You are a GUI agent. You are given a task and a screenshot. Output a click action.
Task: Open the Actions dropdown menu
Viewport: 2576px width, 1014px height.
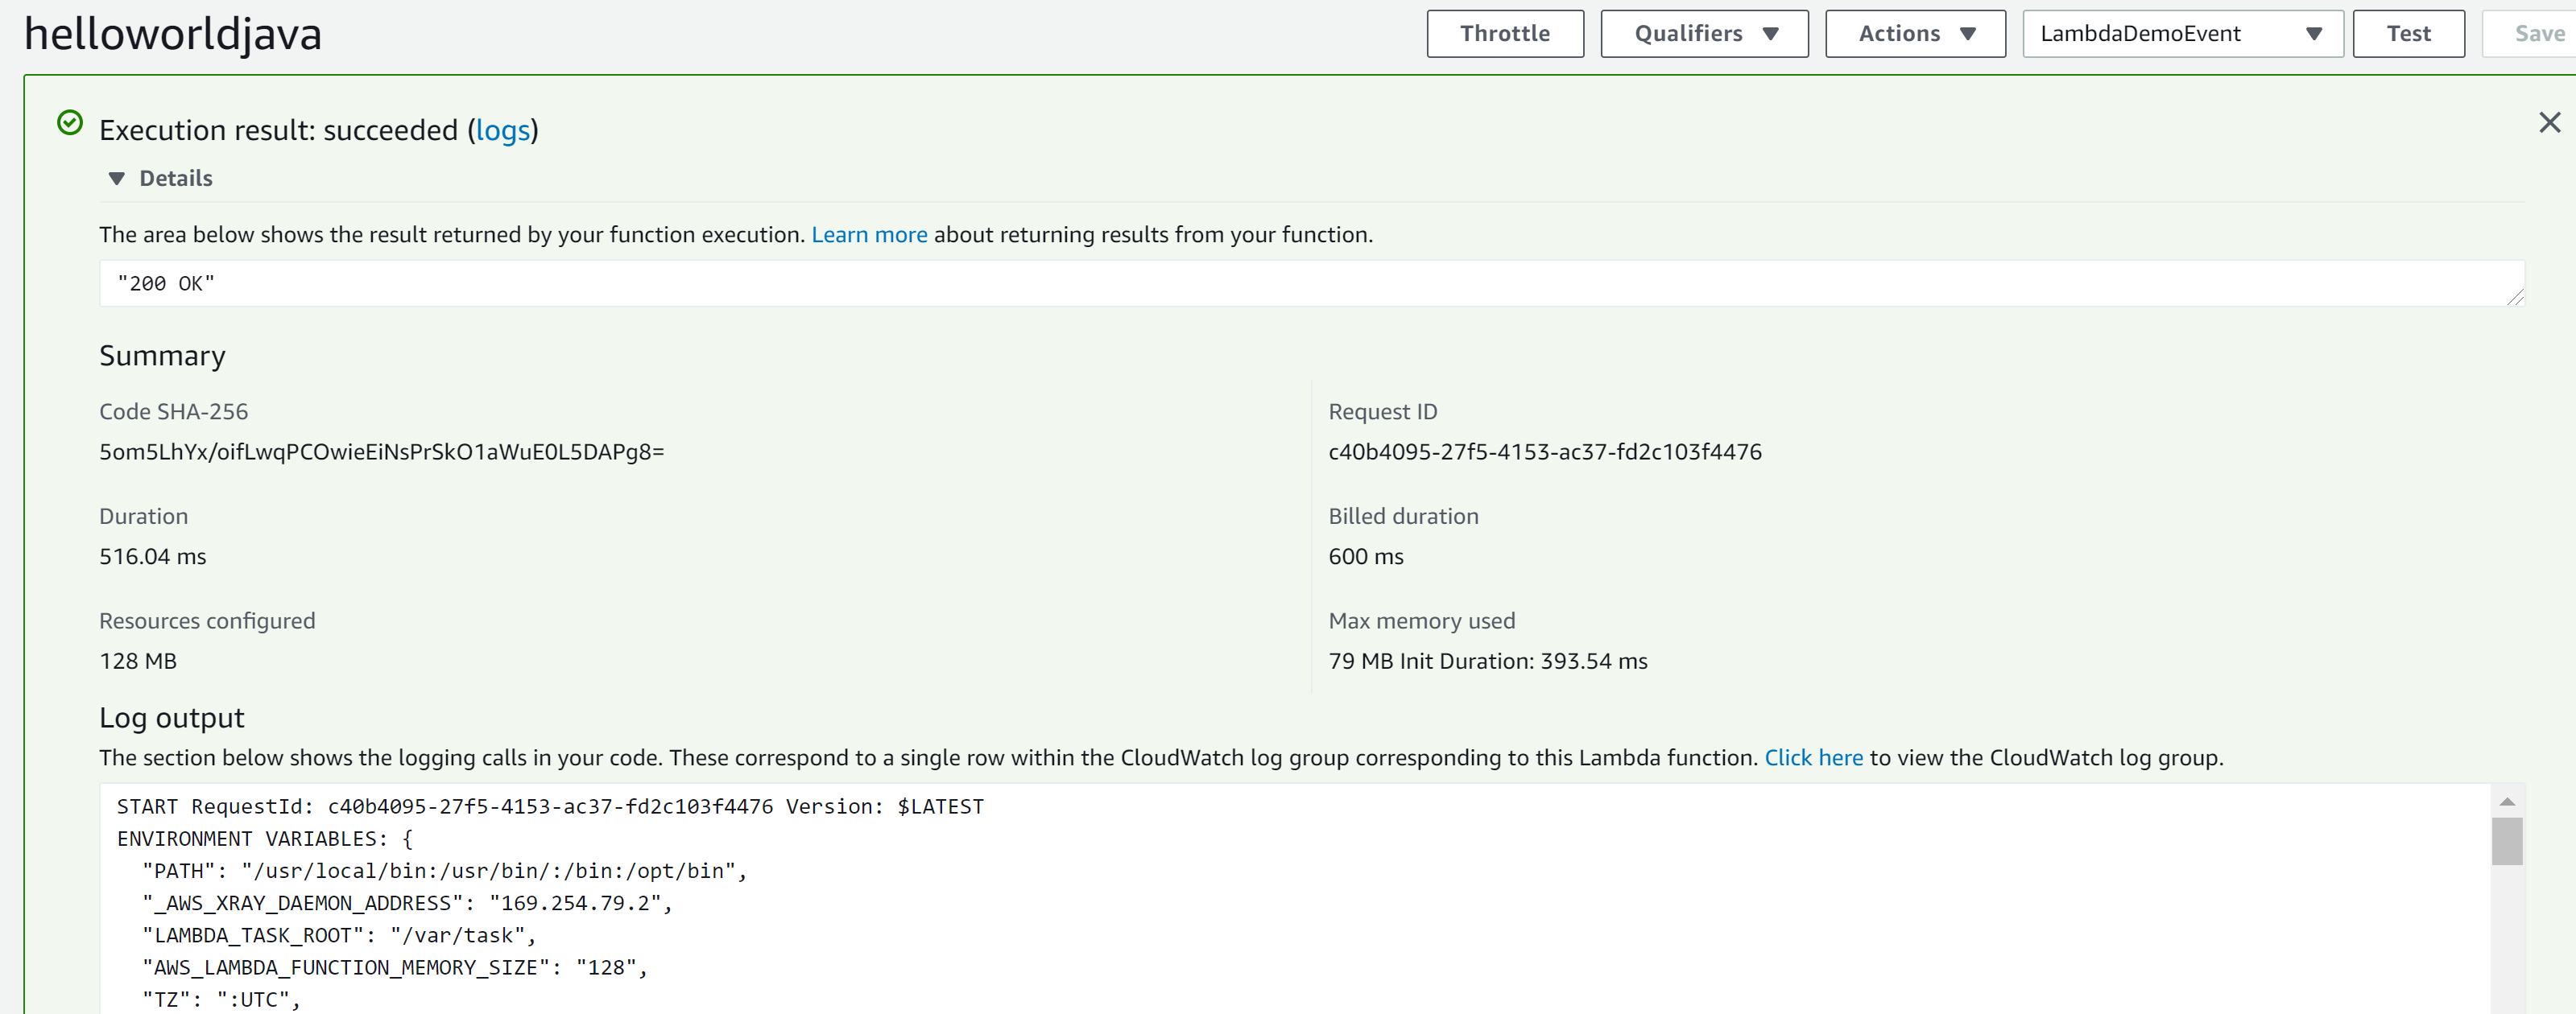pos(1915,34)
